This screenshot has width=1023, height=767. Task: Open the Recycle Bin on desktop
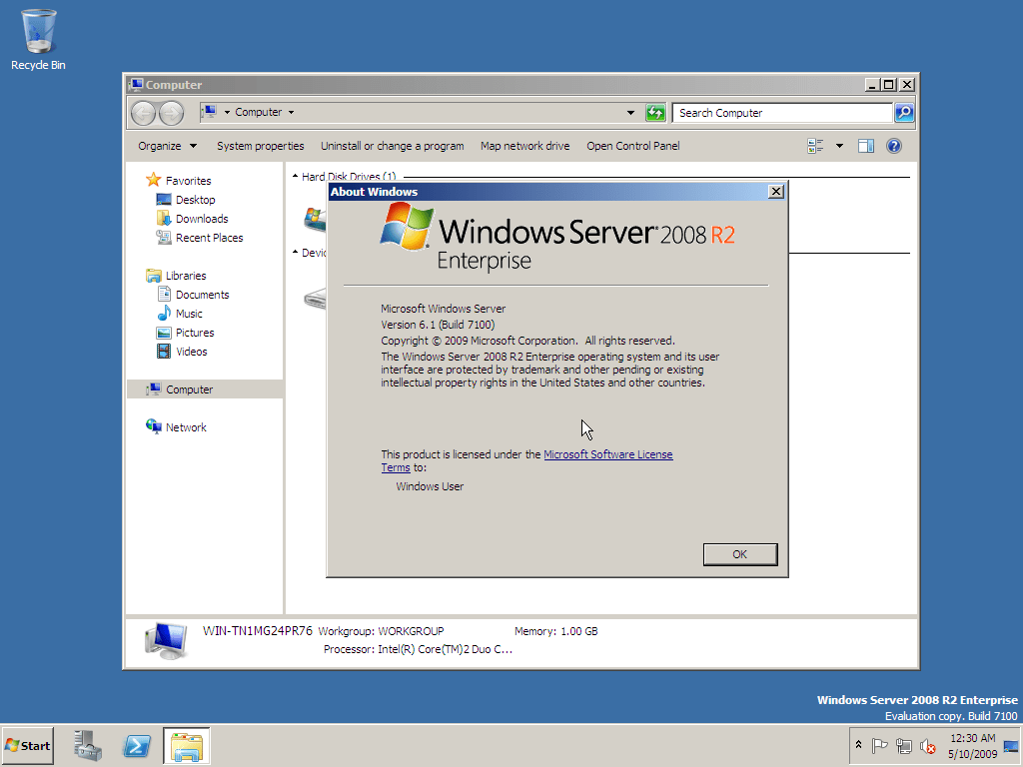point(37,30)
